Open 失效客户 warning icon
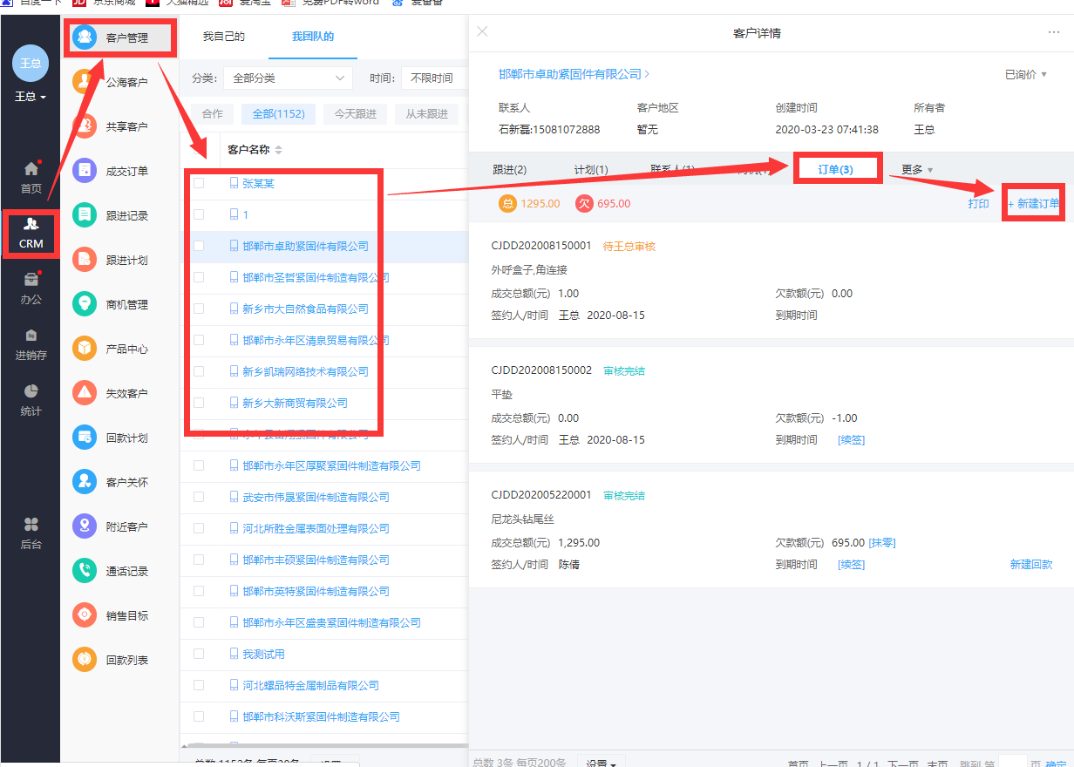 tap(85, 393)
